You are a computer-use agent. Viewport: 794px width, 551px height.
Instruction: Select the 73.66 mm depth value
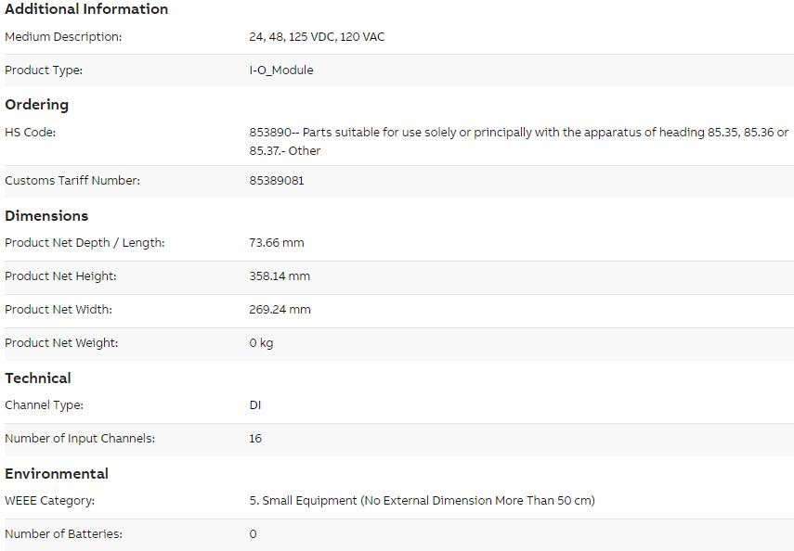click(277, 243)
